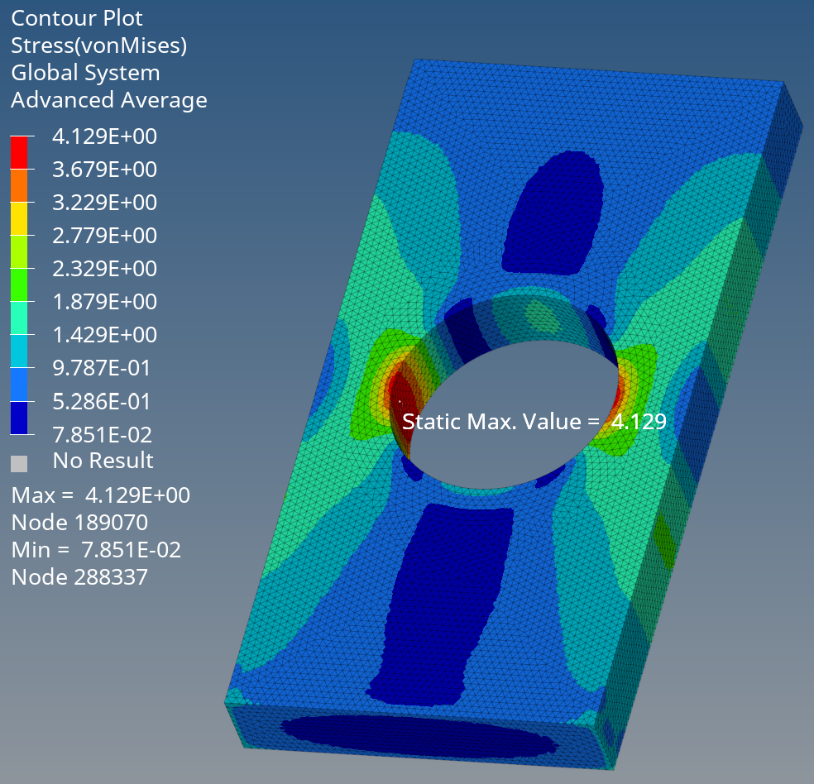Click the orange legend color band

pyautogui.click(x=19, y=186)
